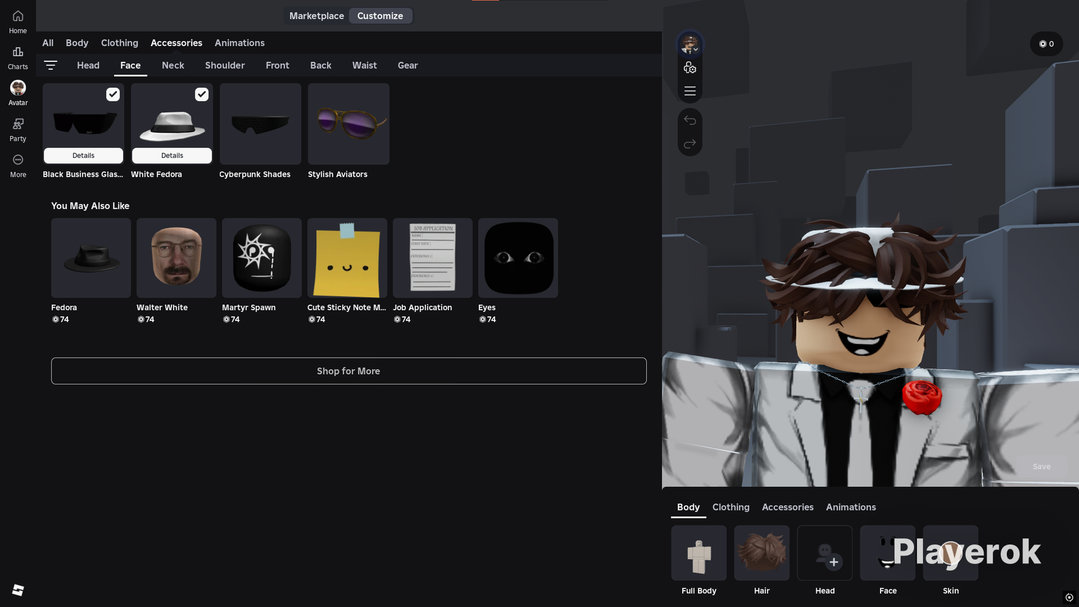Show the All category
Screen dimensions: 1079x607
(x=48, y=43)
